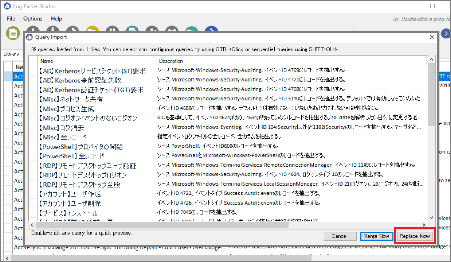This screenshot has width=451, height=262.
Task: Click the blue arrow icon at right edge
Action: 446,34
